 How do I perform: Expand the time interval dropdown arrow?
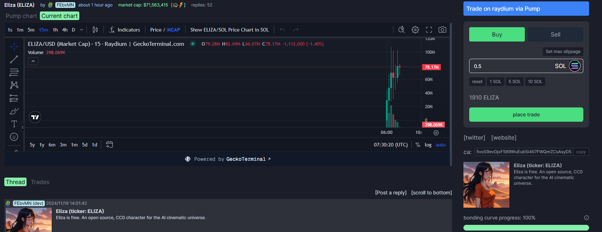click(81, 30)
